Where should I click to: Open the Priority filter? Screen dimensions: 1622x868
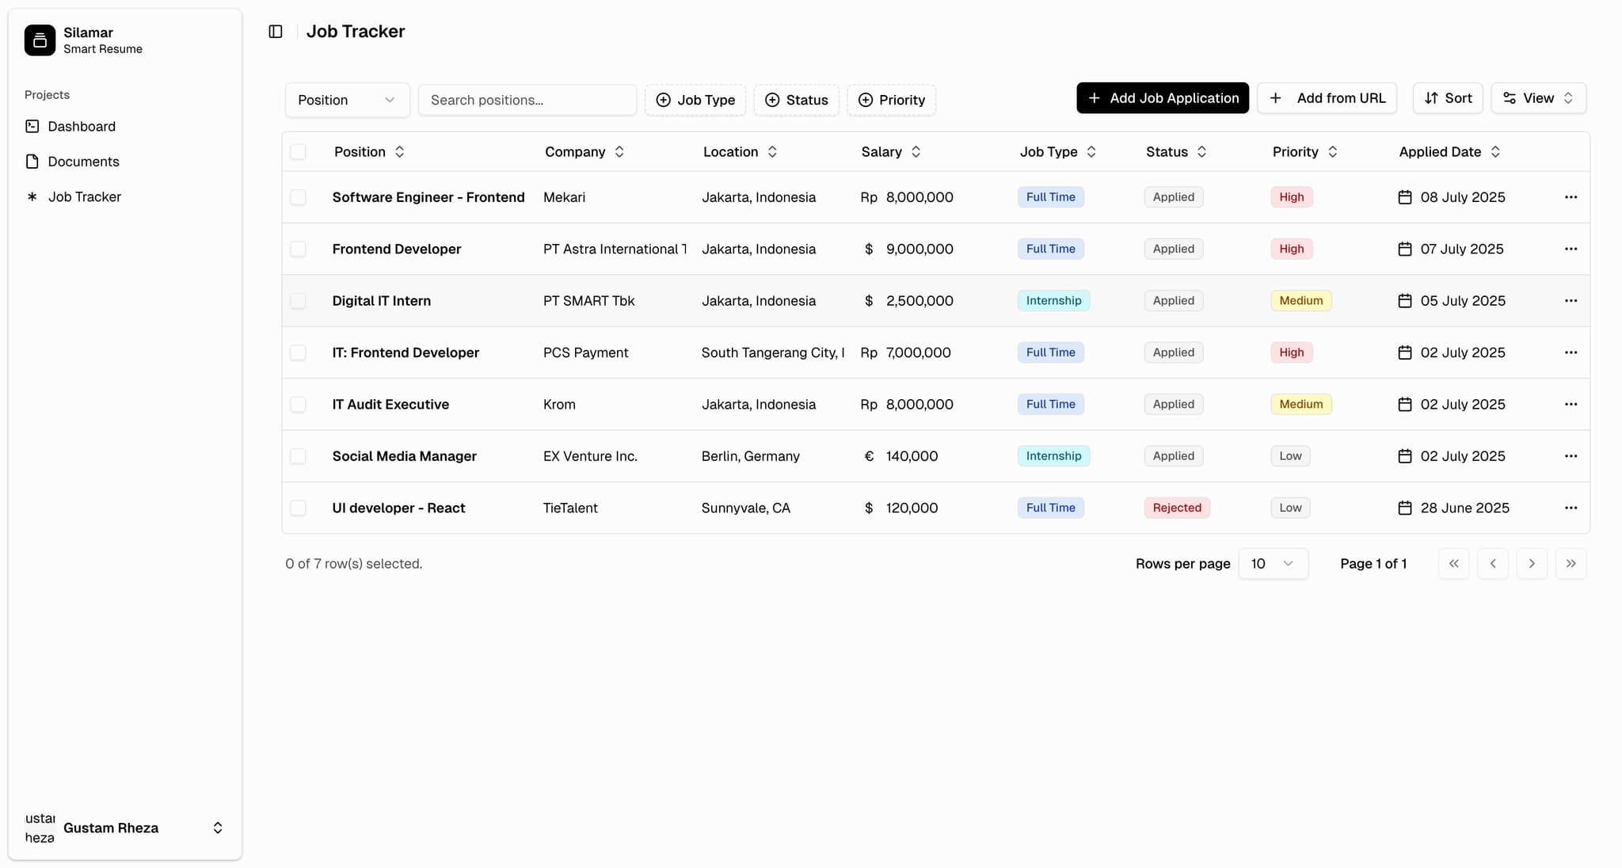click(891, 100)
